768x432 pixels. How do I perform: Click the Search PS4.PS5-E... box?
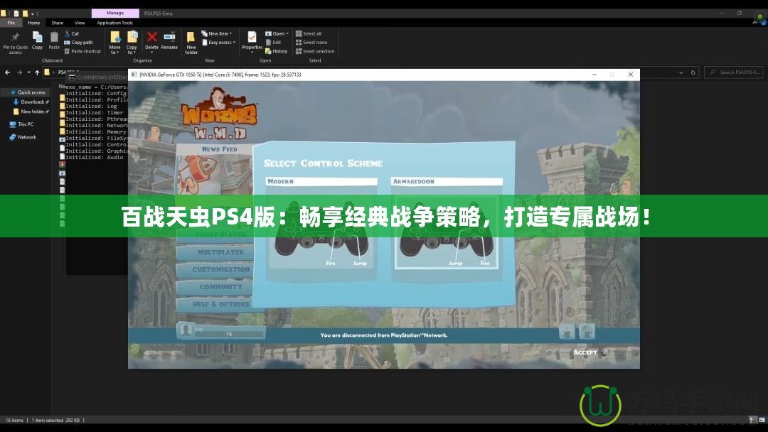(734, 72)
